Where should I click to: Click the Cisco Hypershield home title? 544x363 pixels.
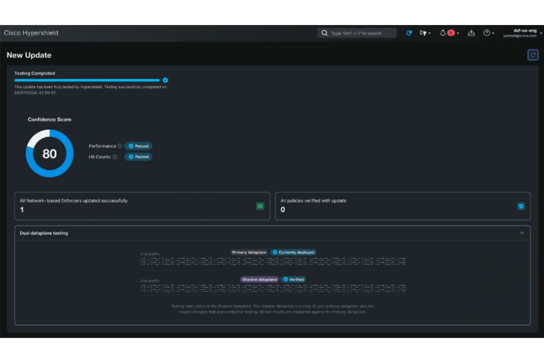point(31,33)
